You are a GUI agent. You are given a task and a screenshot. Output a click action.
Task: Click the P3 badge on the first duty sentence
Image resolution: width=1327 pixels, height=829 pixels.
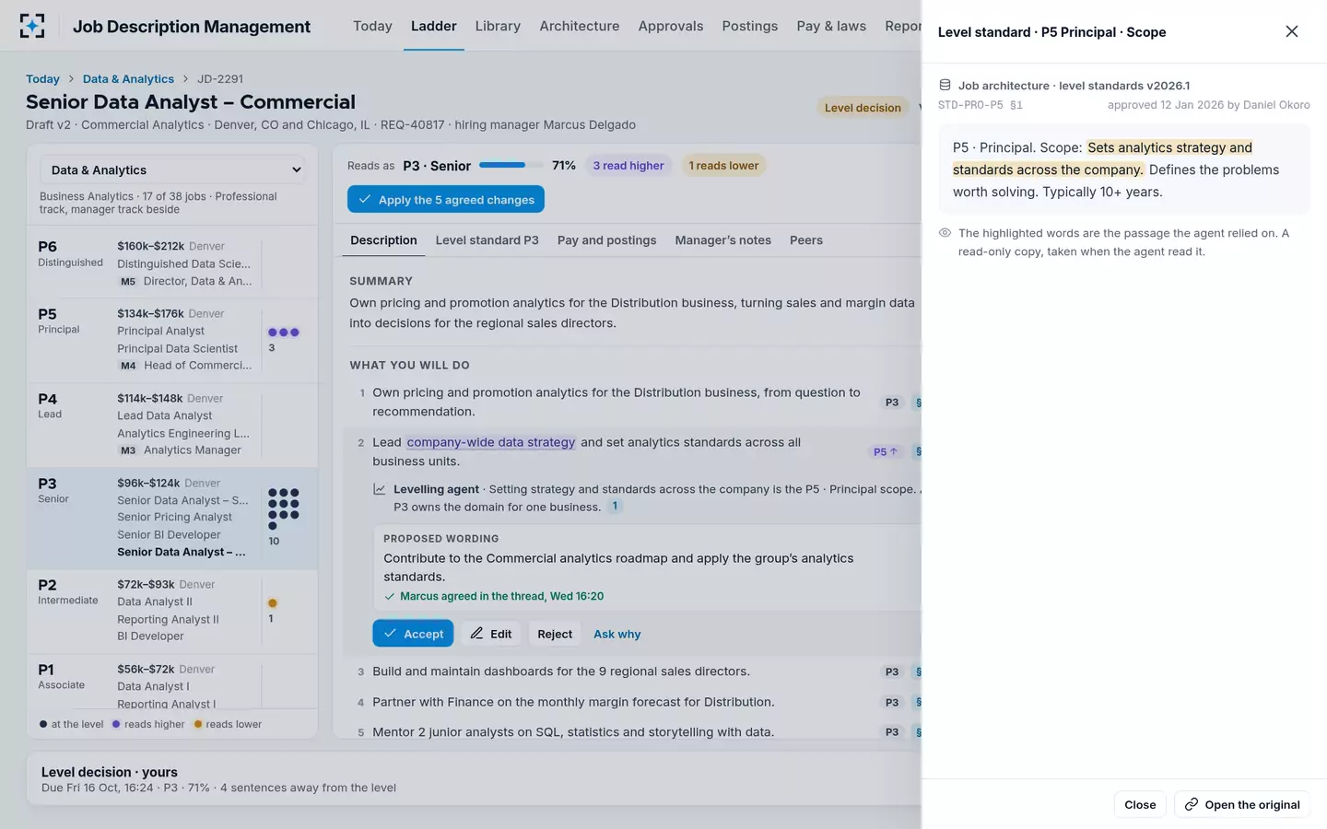click(x=892, y=403)
